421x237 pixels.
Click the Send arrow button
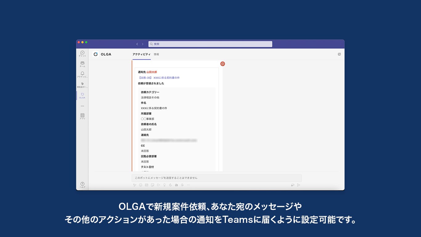coord(299,185)
